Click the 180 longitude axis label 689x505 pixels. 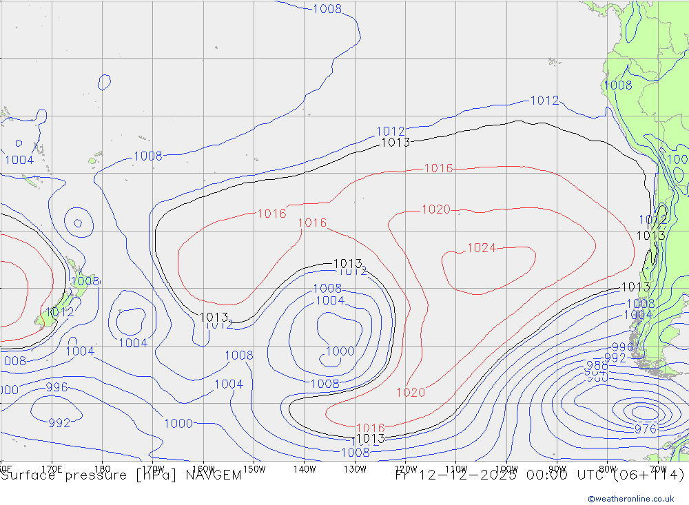tap(103, 469)
